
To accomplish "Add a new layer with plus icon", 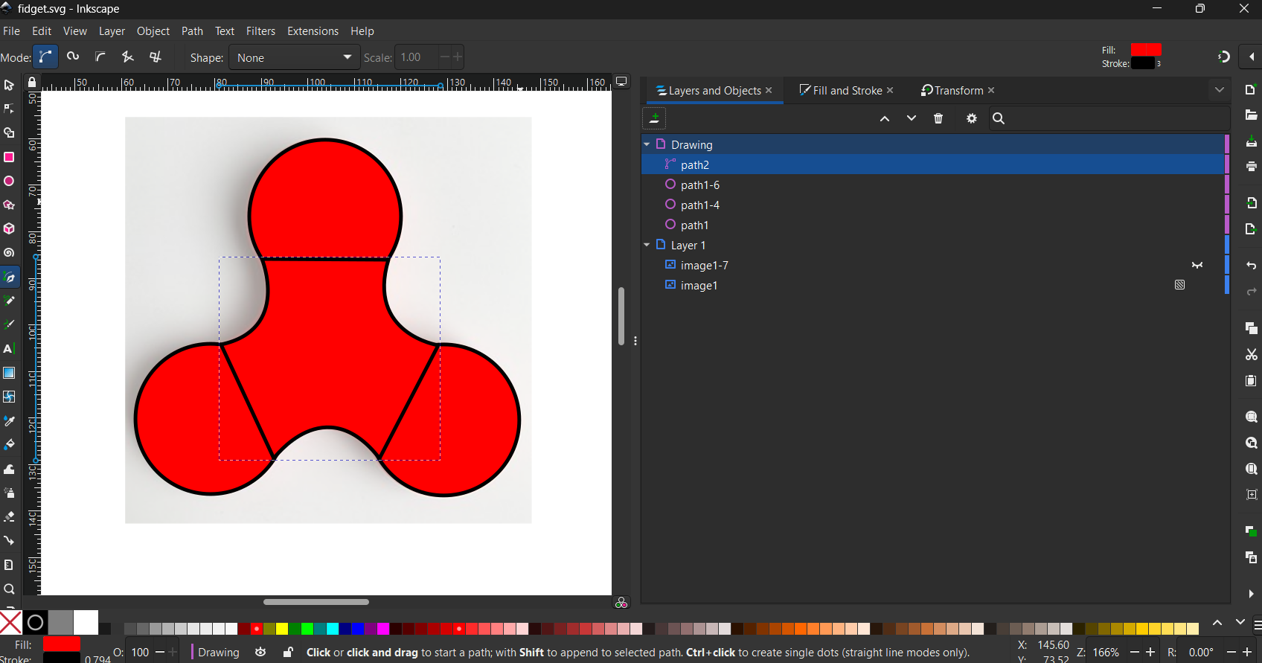I will [654, 118].
